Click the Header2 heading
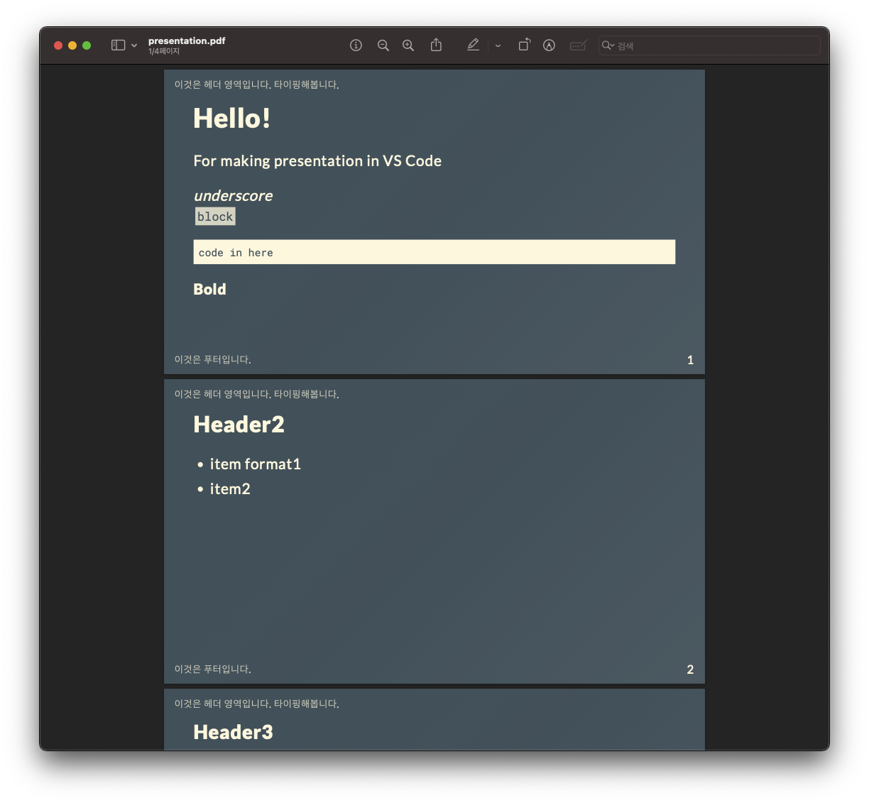Image resolution: width=869 pixels, height=803 pixels. tap(239, 425)
